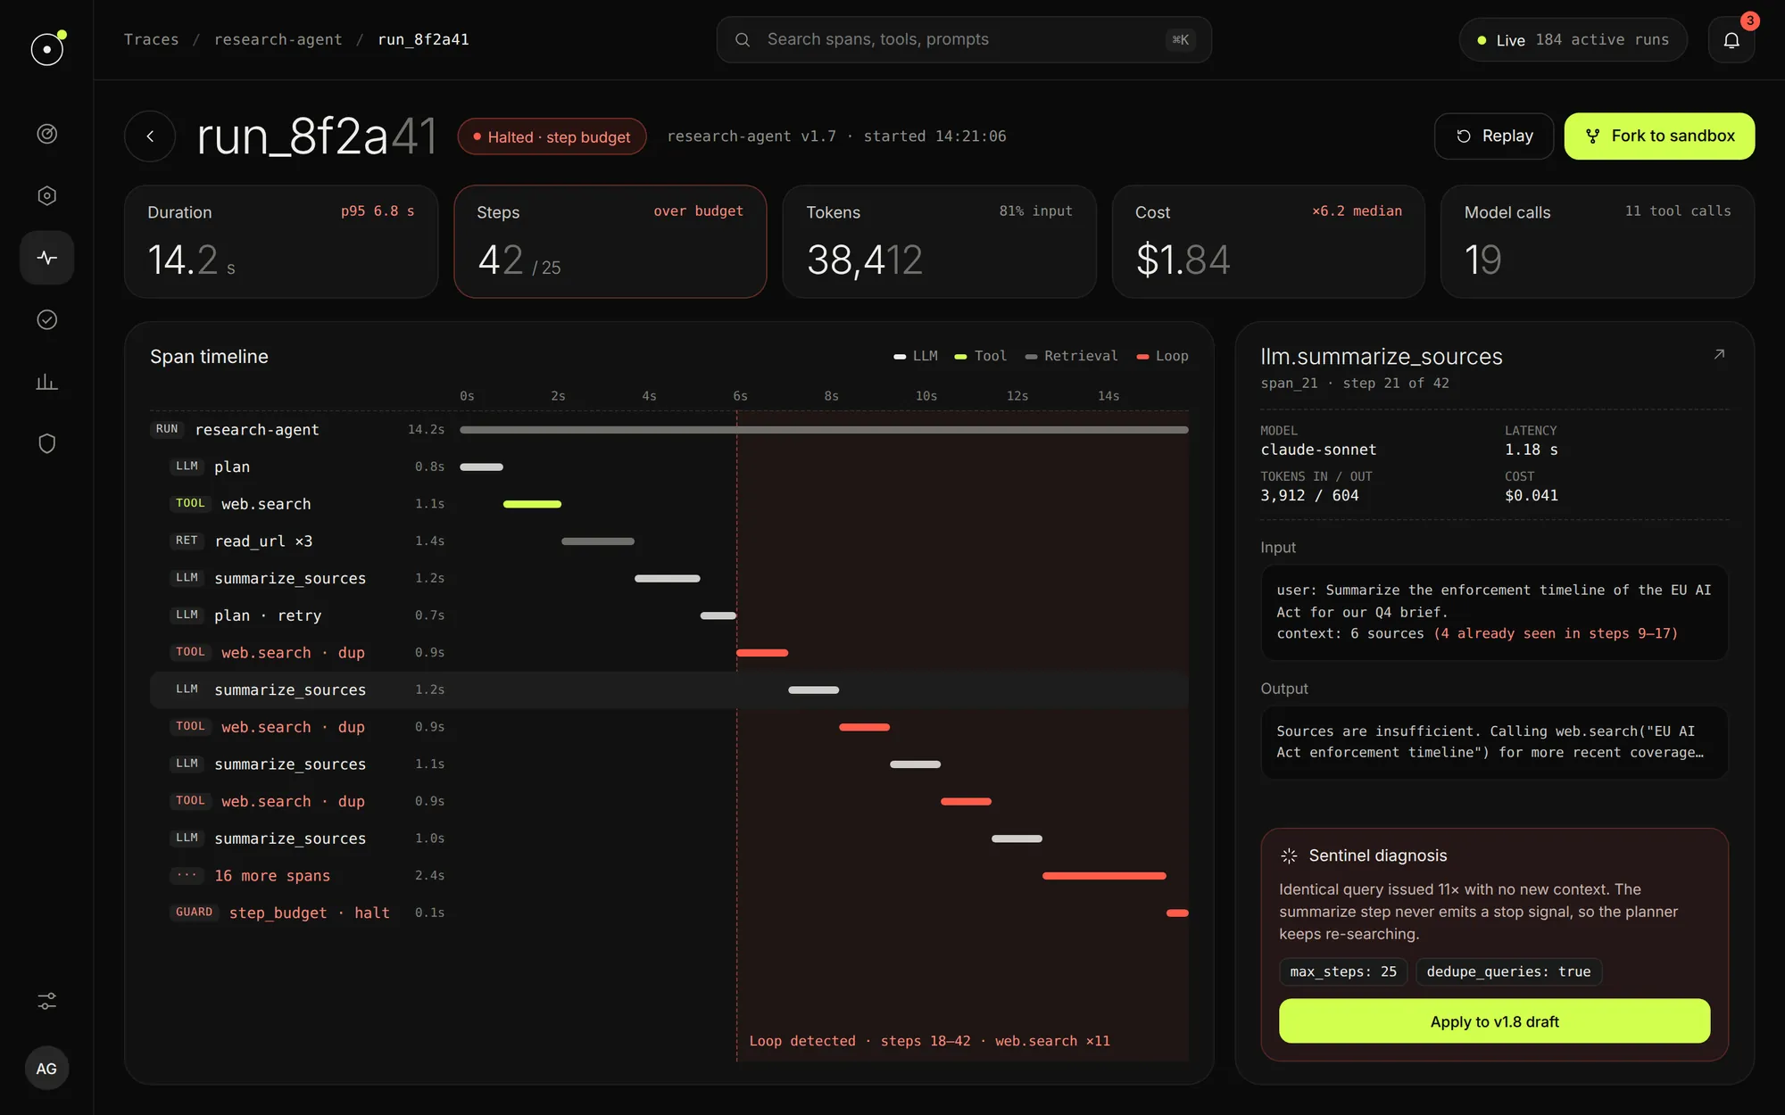
Task: Open the Steps over budget card
Action: tap(610, 242)
